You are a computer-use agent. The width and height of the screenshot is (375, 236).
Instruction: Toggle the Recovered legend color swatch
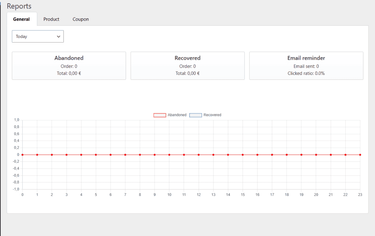(x=196, y=115)
